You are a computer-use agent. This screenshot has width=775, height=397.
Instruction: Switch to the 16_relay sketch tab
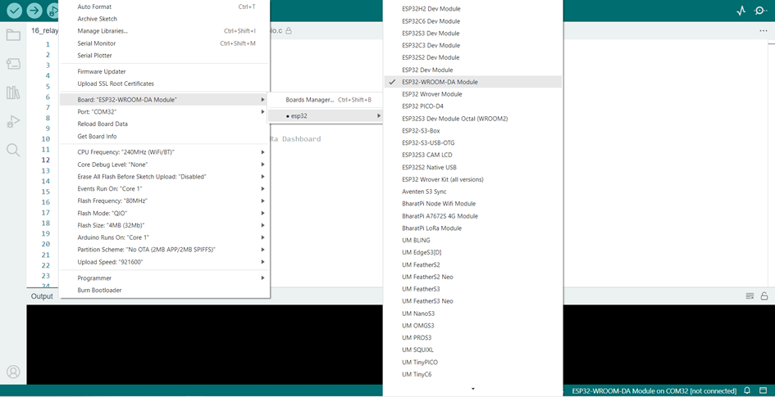click(44, 30)
